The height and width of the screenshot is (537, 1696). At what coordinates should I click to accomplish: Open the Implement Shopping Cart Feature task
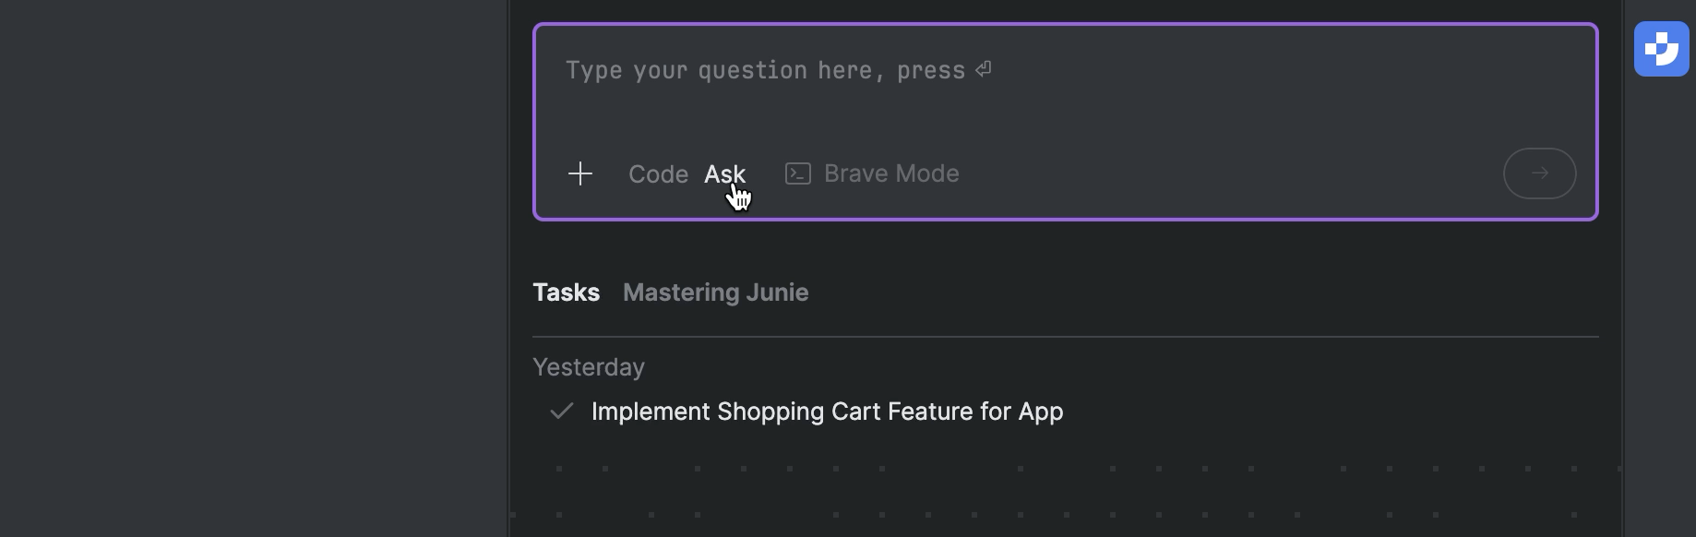(827, 412)
